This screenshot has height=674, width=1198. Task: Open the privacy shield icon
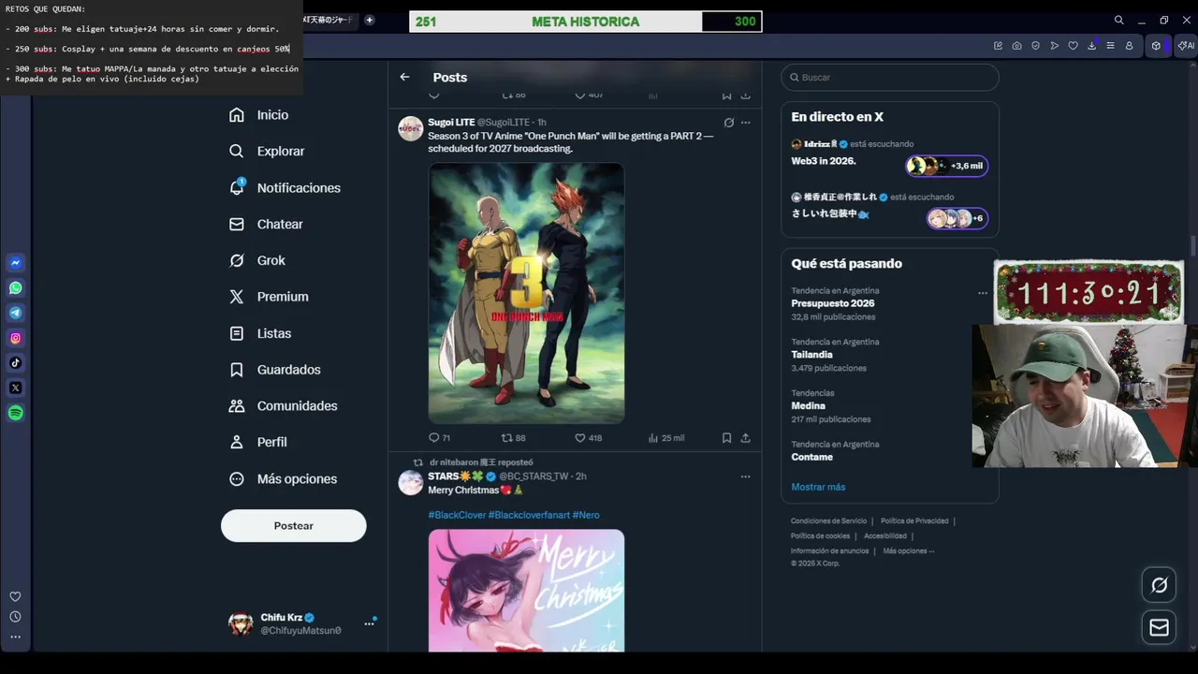point(1035,46)
